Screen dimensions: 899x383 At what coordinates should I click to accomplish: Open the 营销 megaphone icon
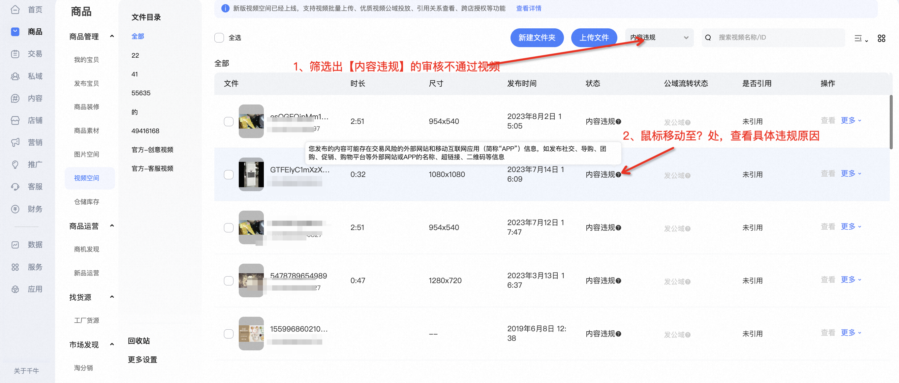tap(15, 142)
